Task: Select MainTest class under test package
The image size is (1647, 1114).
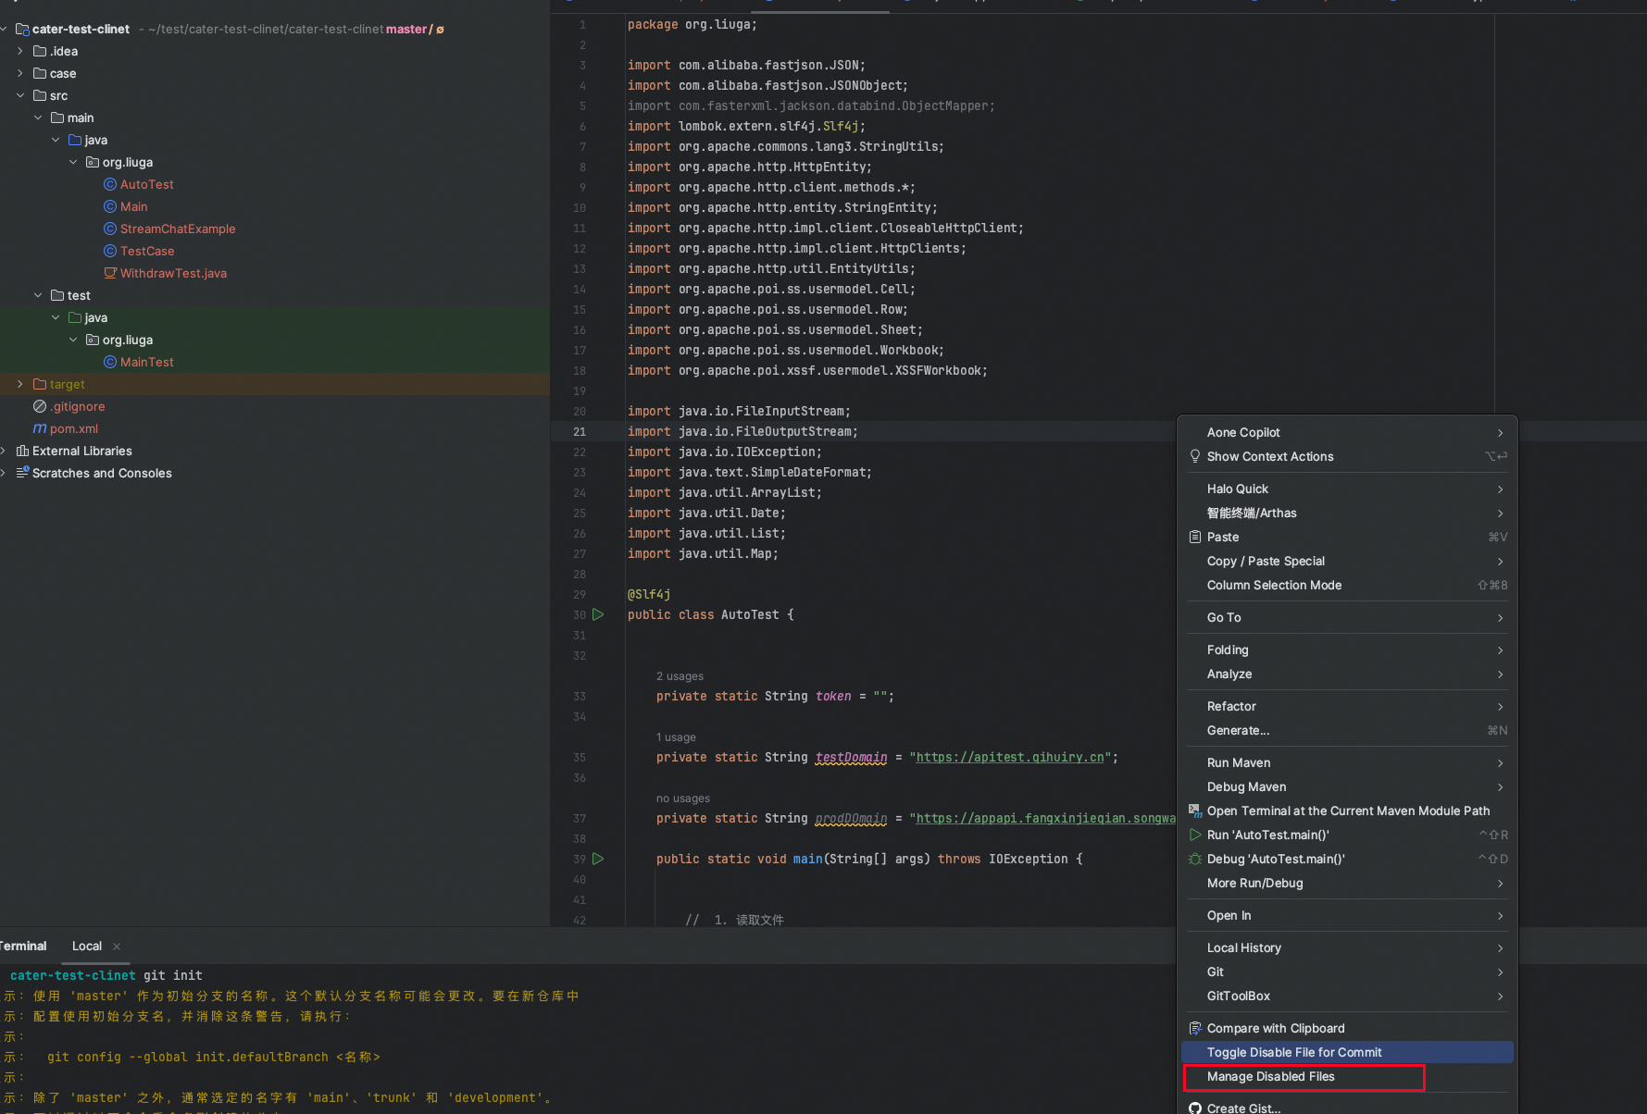Action: [x=146, y=362]
